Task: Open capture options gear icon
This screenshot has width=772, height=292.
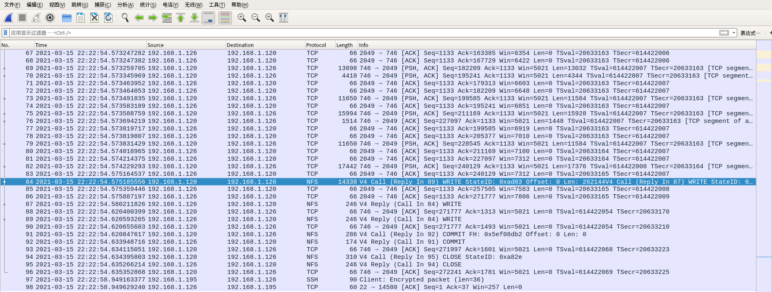Action: click(50, 18)
